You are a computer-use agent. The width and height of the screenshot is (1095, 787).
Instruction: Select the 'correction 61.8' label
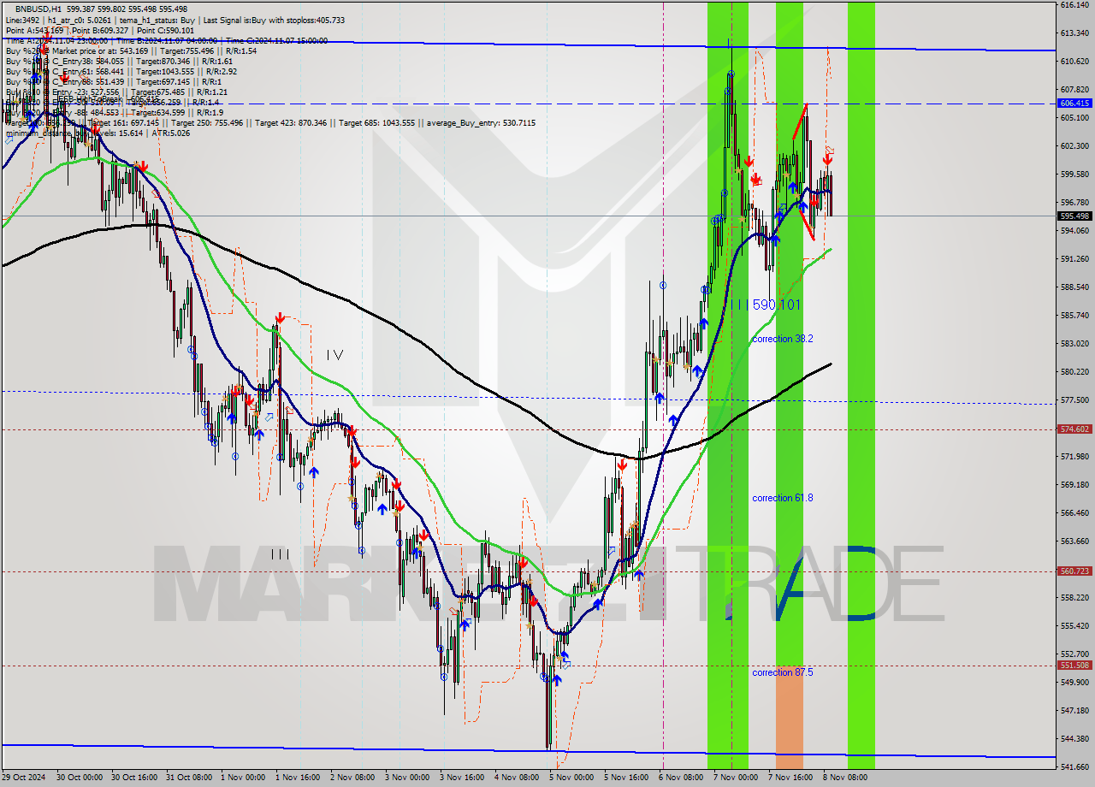coord(782,498)
